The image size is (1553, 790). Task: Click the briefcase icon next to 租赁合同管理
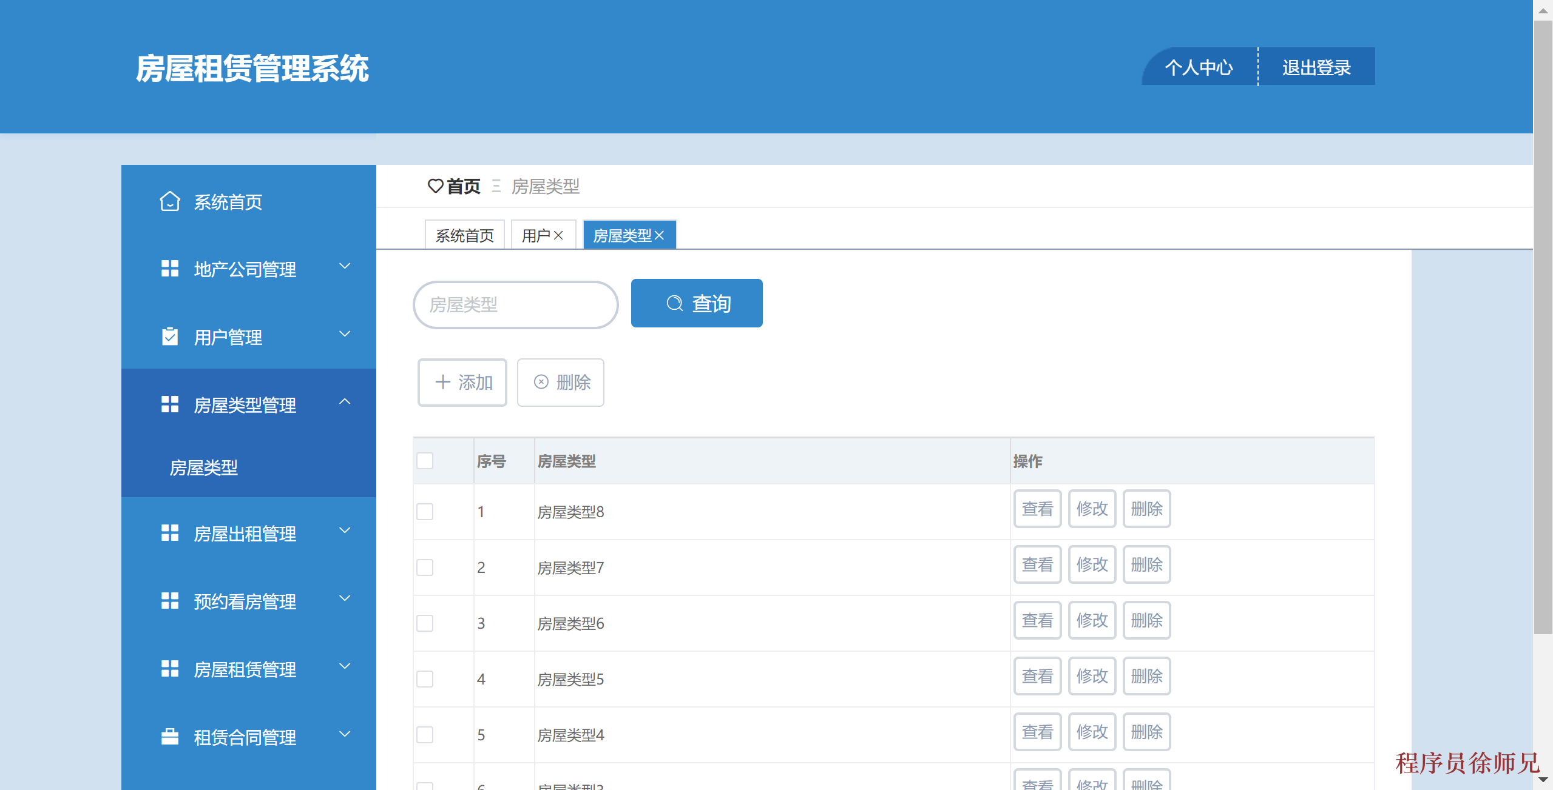169,737
